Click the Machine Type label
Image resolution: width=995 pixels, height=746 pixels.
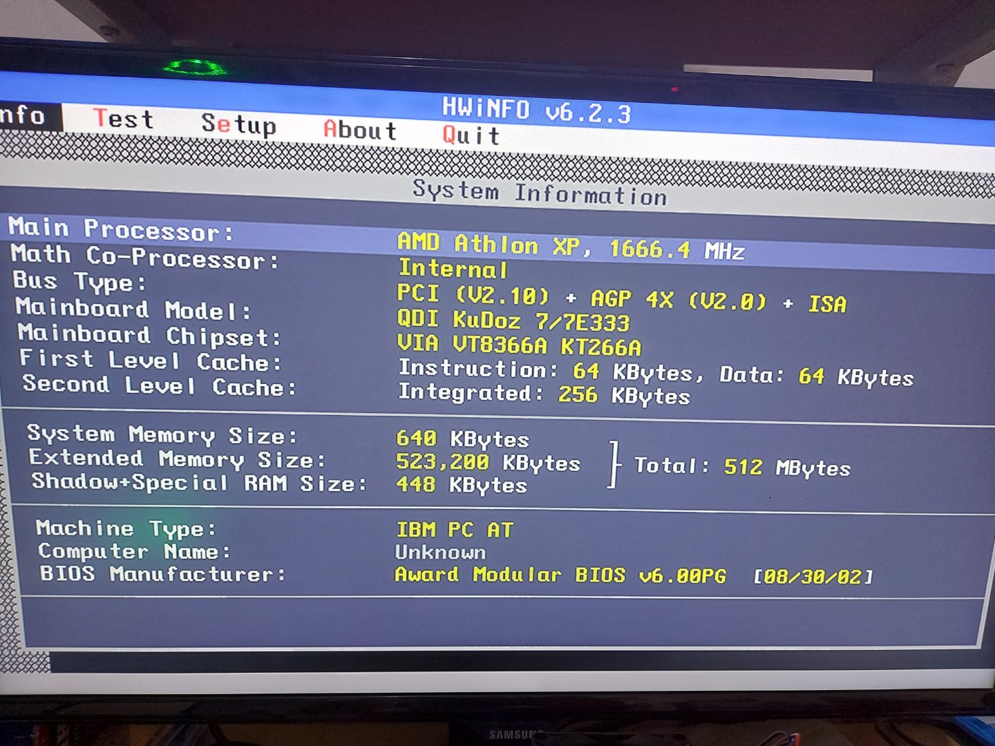(126, 528)
